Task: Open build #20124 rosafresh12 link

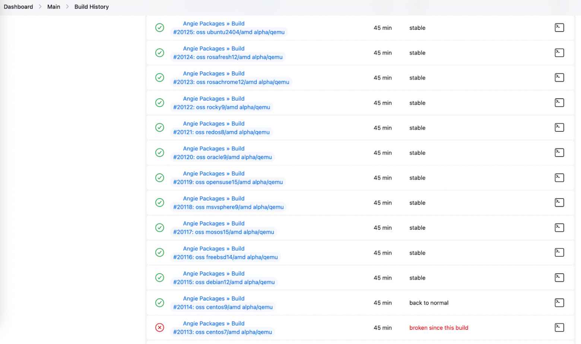Action: (x=228, y=57)
